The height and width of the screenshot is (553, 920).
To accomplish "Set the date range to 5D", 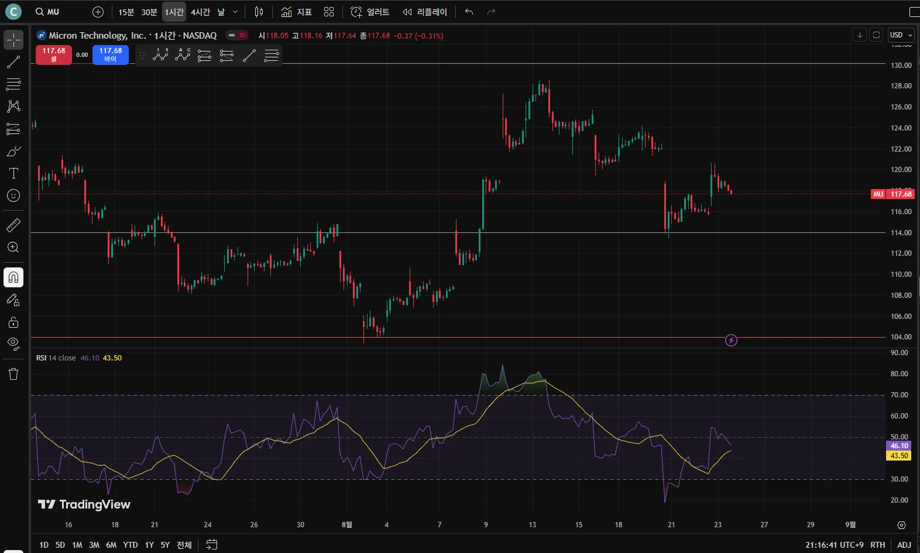I will click(x=60, y=545).
